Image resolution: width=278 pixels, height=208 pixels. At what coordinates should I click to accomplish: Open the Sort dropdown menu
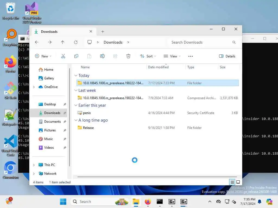[x=148, y=56]
